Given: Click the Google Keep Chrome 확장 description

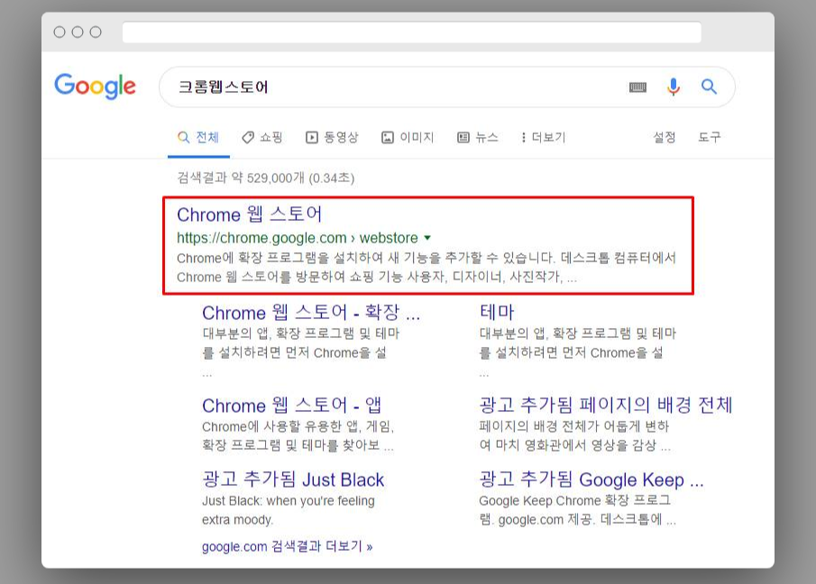Looking at the screenshot, I should [x=578, y=510].
